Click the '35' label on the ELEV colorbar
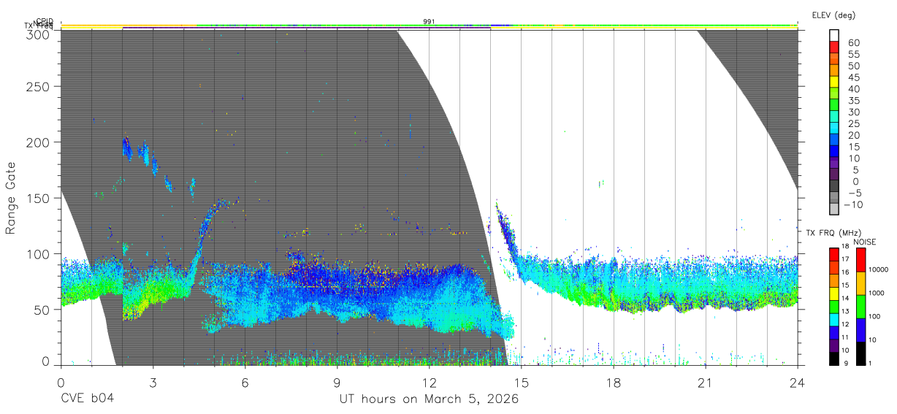 click(854, 101)
